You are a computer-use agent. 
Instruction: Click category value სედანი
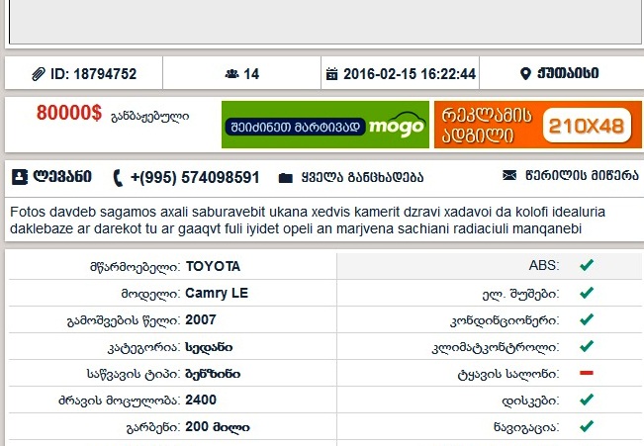[x=209, y=347]
